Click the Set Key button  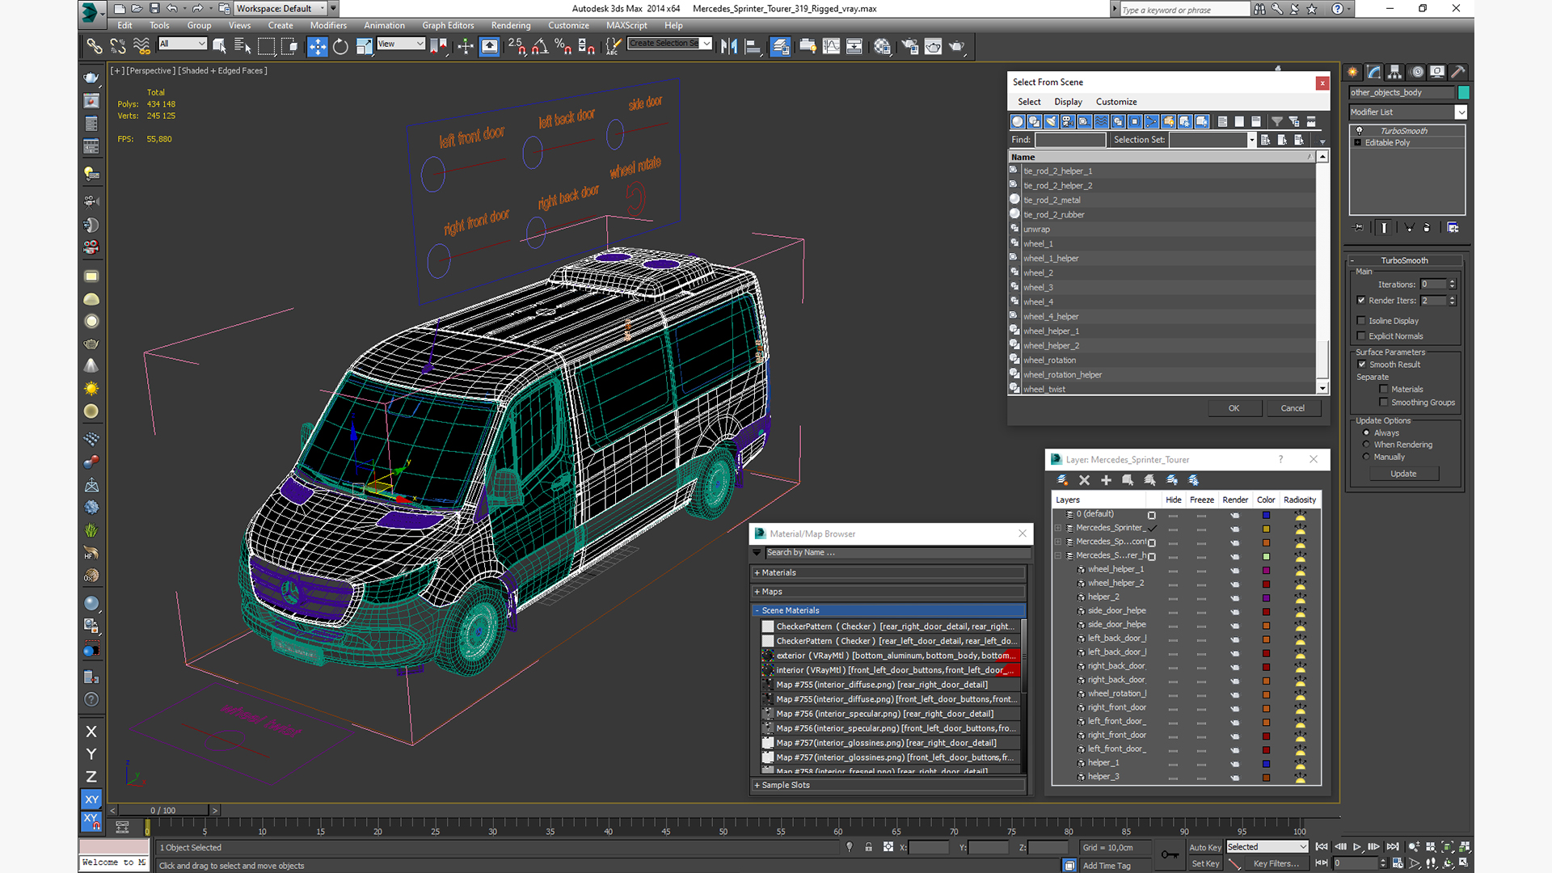[1204, 863]
